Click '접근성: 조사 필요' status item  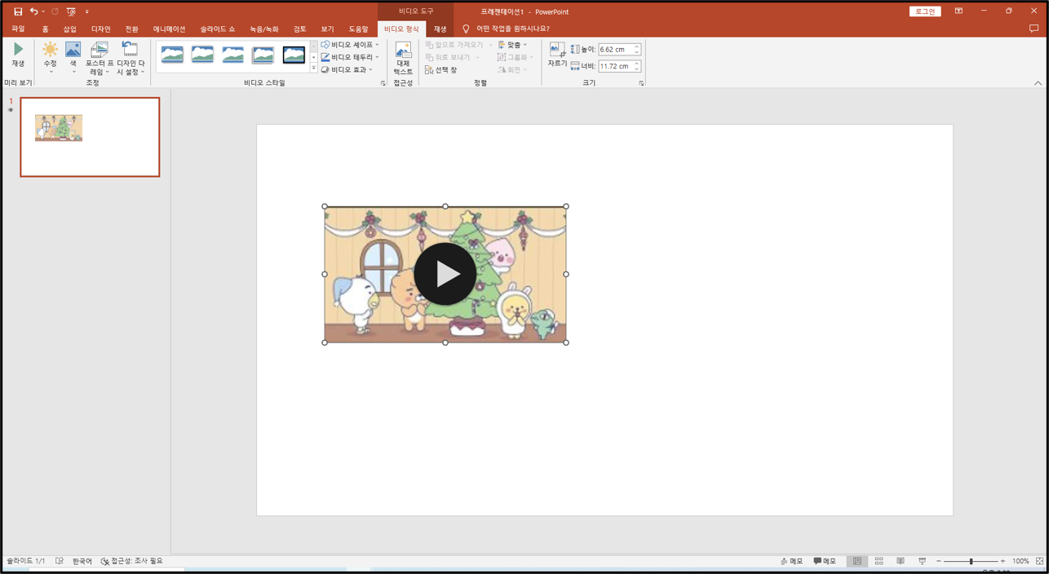(x=131, y=561)
